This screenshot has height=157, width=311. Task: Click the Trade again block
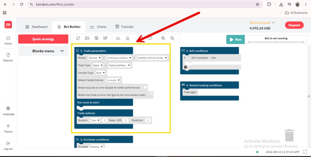pyautogui.click(x=190, y=92)
